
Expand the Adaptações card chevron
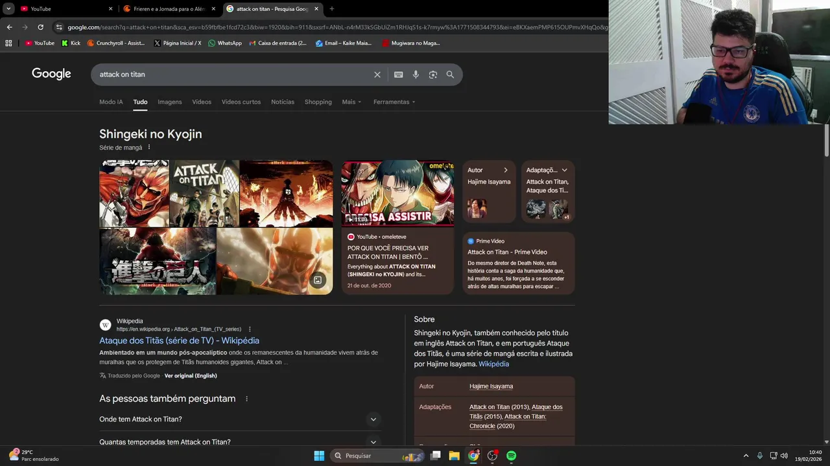click(x=565, y=170)
